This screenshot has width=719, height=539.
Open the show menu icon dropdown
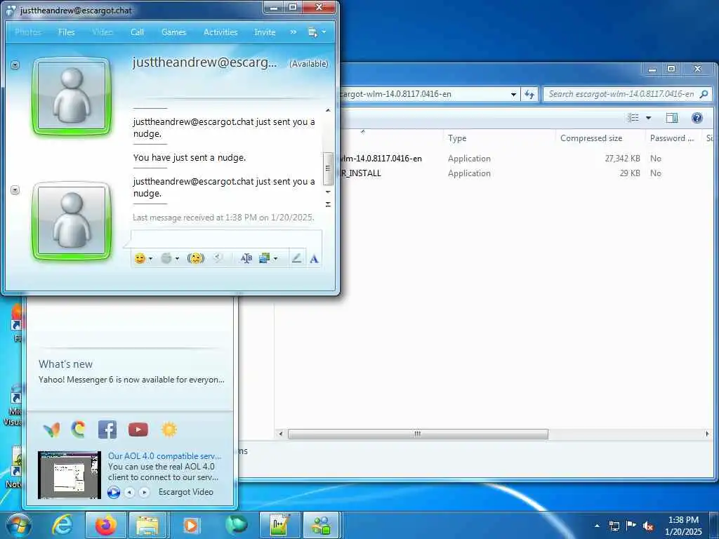pos(317,32)
